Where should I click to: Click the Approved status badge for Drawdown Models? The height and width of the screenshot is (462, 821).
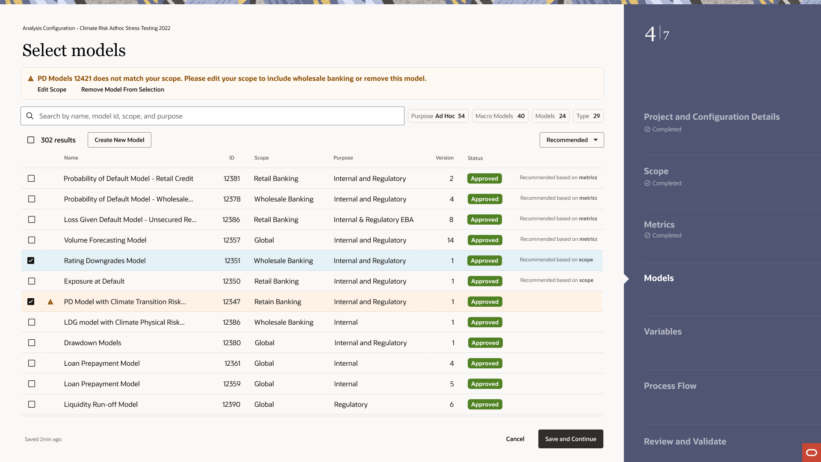(x=485, y=343)
